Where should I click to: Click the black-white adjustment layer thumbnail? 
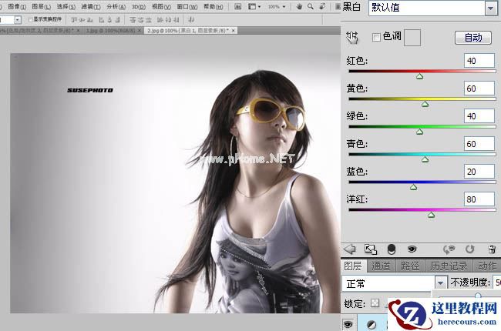372,325
